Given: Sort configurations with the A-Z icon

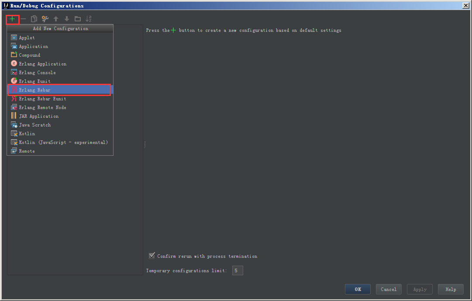Looking at the screenshot, I should [88, 19].
